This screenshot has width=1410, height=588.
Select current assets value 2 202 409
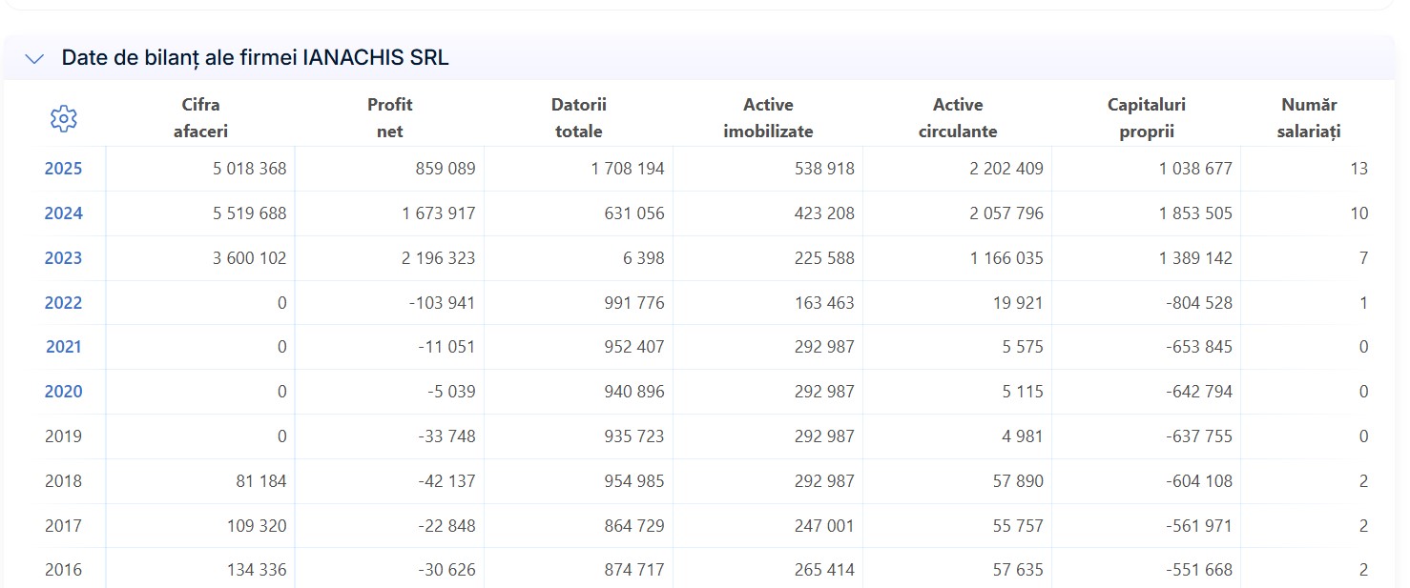(1006, 169)
